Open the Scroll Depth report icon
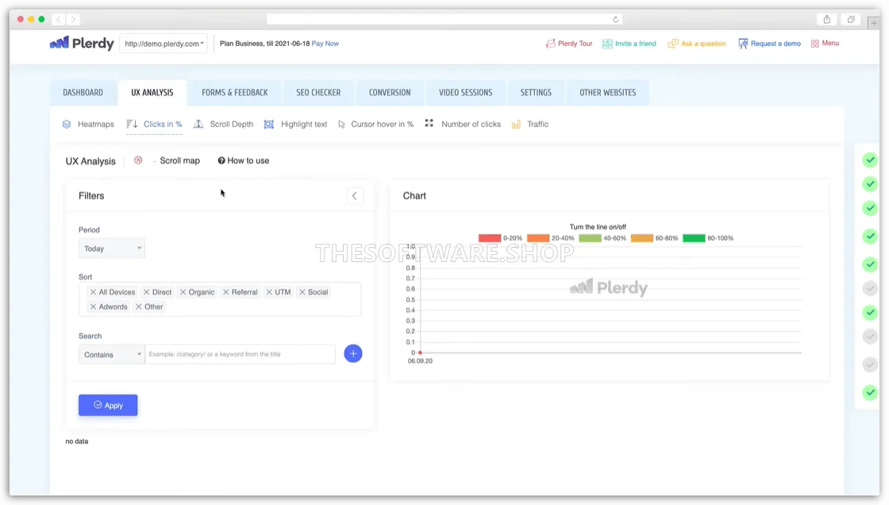The image size is (889, 505). [198, 124]
